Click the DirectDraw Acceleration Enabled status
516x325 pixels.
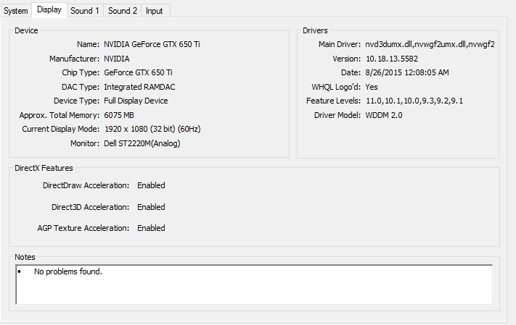[x=151, y=185]
